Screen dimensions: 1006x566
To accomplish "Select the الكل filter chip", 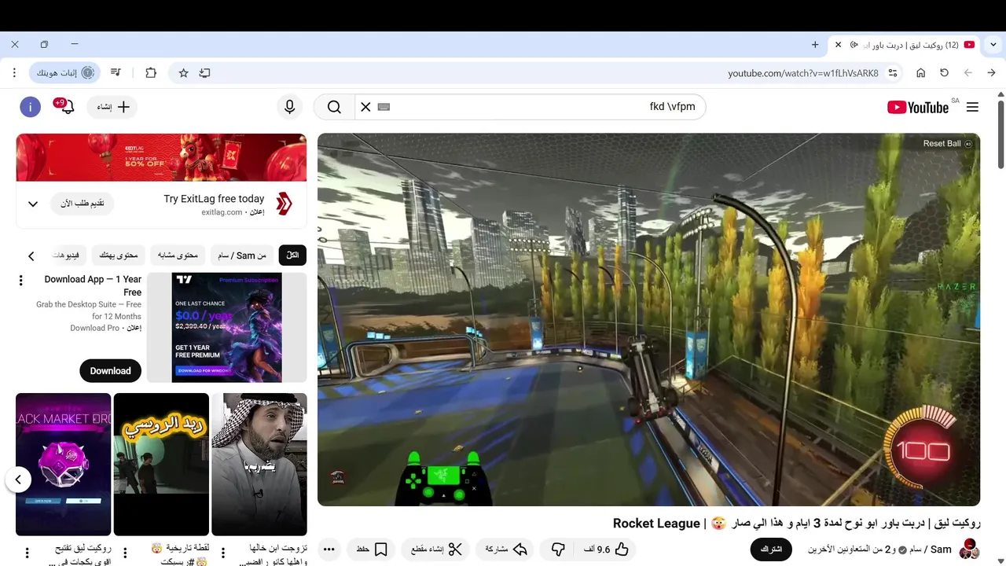I will click(x=292, y=255).
